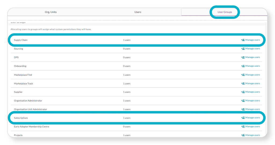
Task: Click add-user icon in Marketplace Find row
Action: pyautogui.click(x=243, y=75)
